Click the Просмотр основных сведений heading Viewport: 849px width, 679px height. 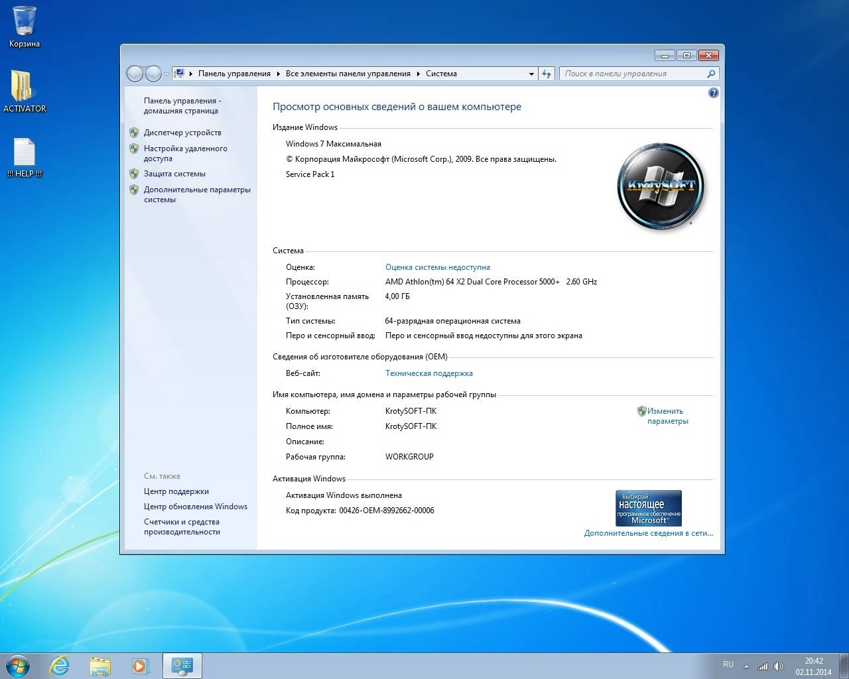(x=397, y=107)
